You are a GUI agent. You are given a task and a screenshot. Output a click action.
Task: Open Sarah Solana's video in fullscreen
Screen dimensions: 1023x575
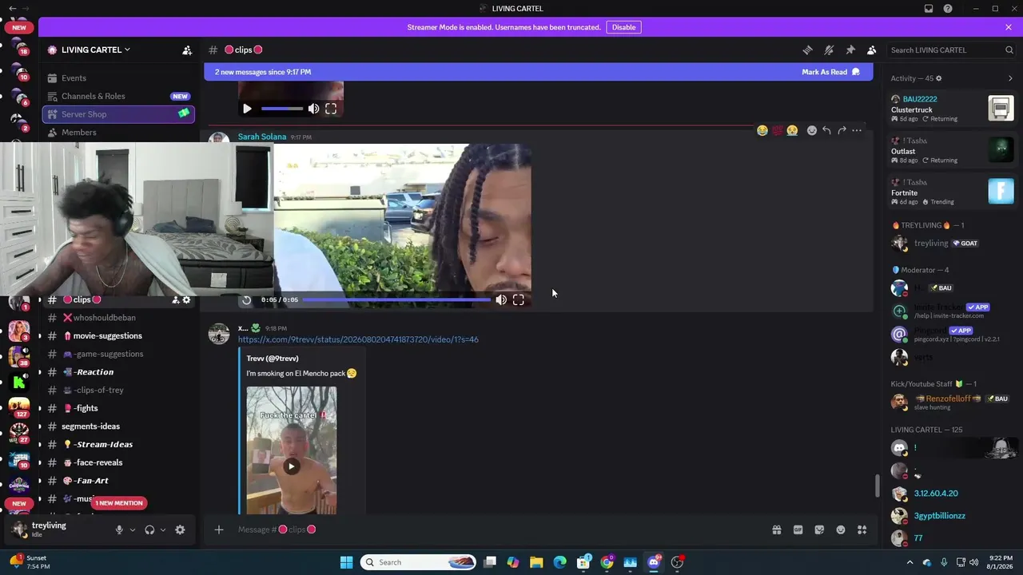pyautogui.click(x=519, y=300)
